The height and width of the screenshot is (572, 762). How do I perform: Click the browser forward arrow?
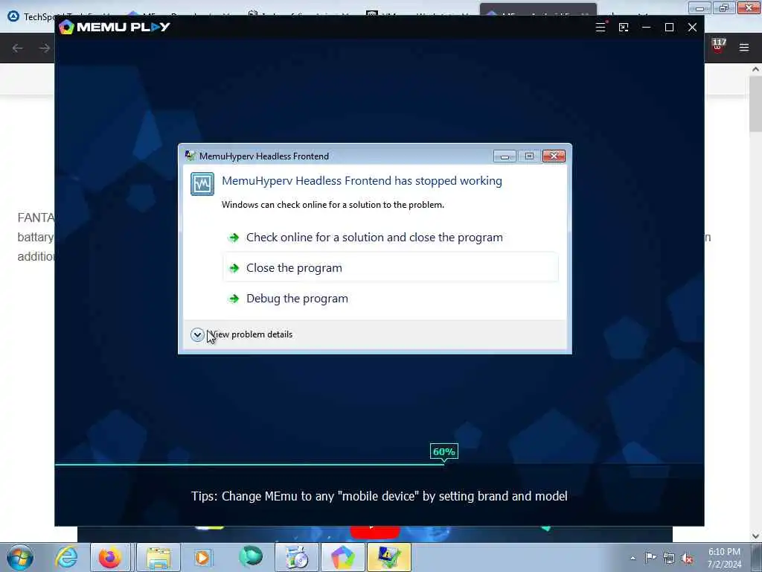45,48
